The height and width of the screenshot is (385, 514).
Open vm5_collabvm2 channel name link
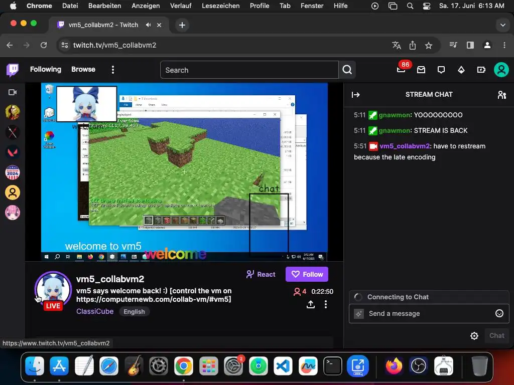click(x=110, y=279)
